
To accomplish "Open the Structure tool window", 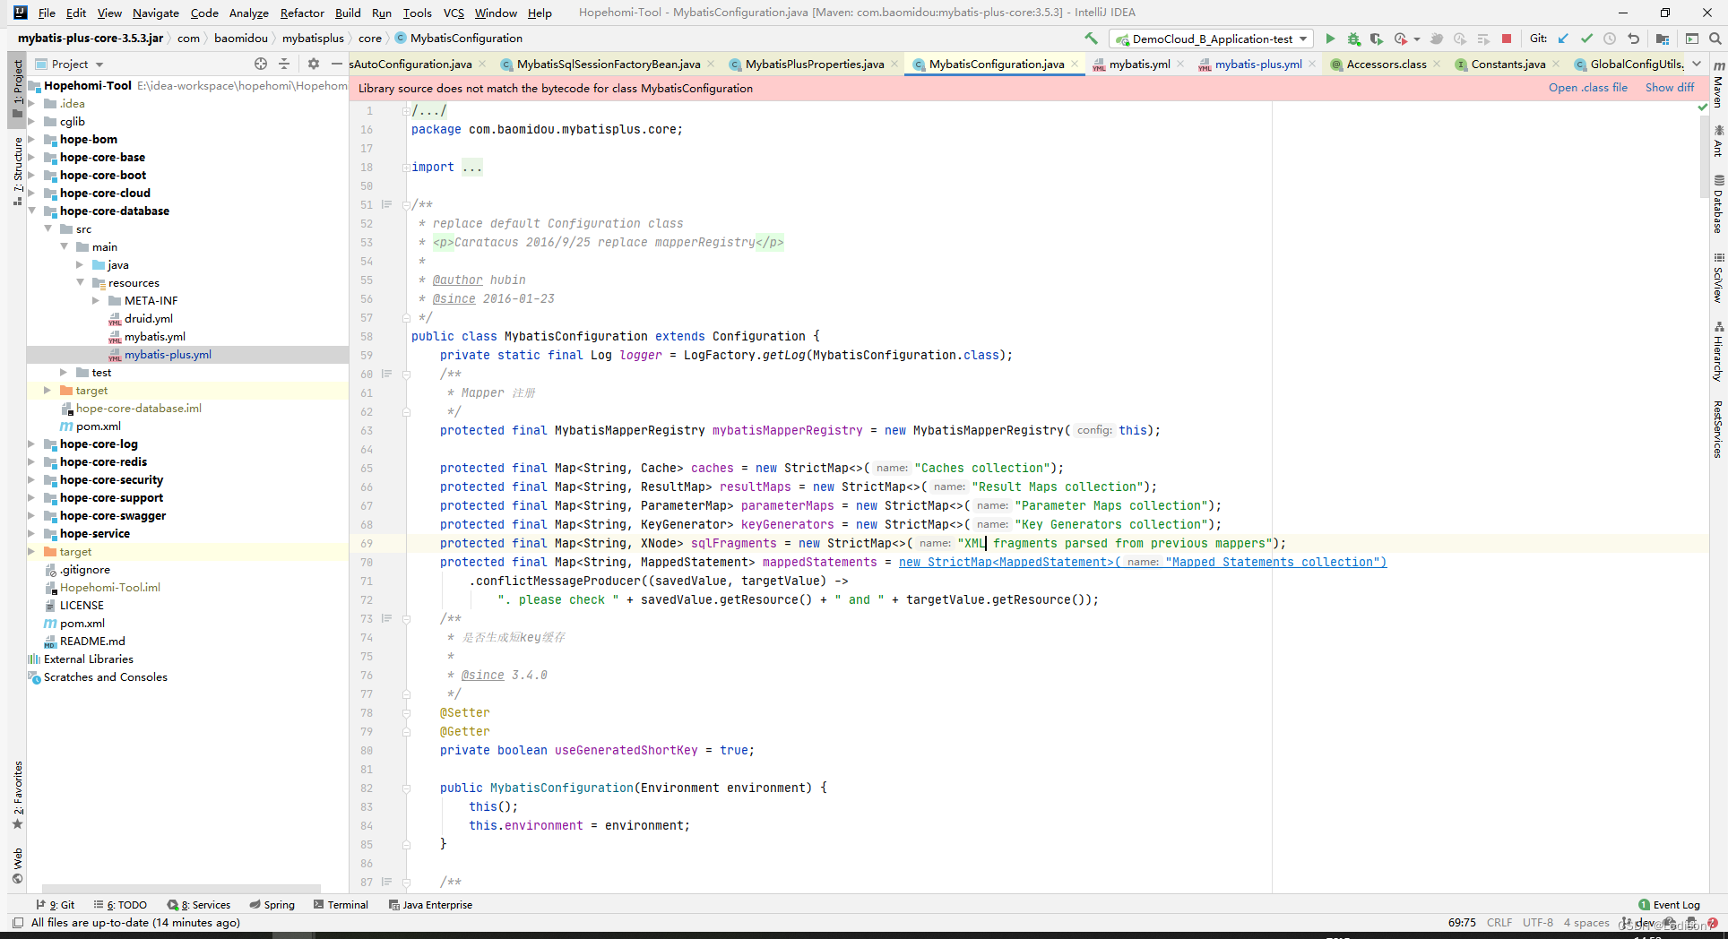I will point(17,171).
